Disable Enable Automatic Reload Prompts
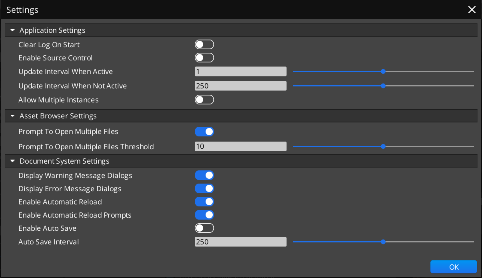The image size is (482, 278). pyautogui.click(x=204, y=215)
